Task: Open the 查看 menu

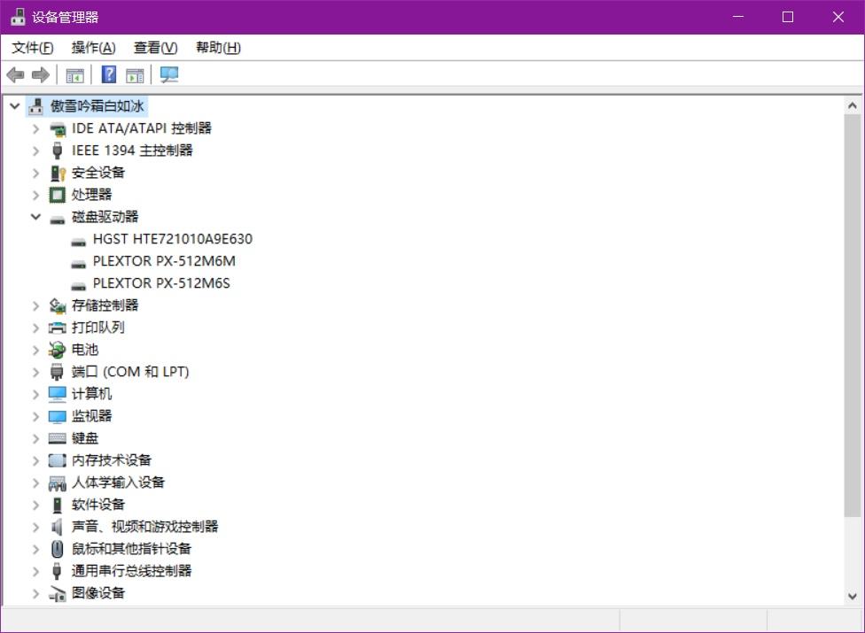Action: pos(155,47)
